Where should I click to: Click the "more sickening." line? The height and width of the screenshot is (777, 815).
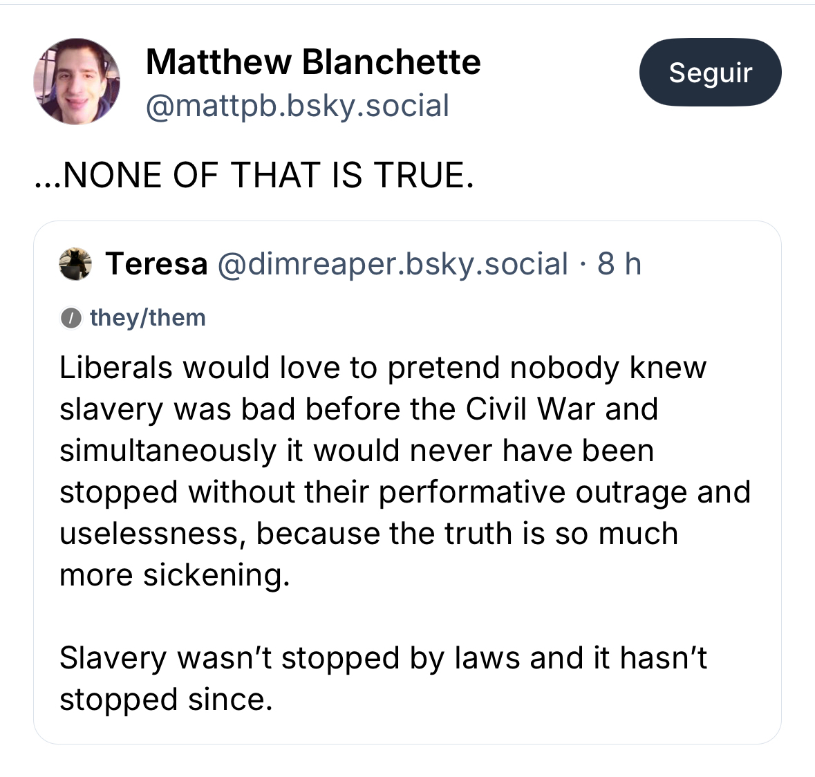(x=174, y=575)
